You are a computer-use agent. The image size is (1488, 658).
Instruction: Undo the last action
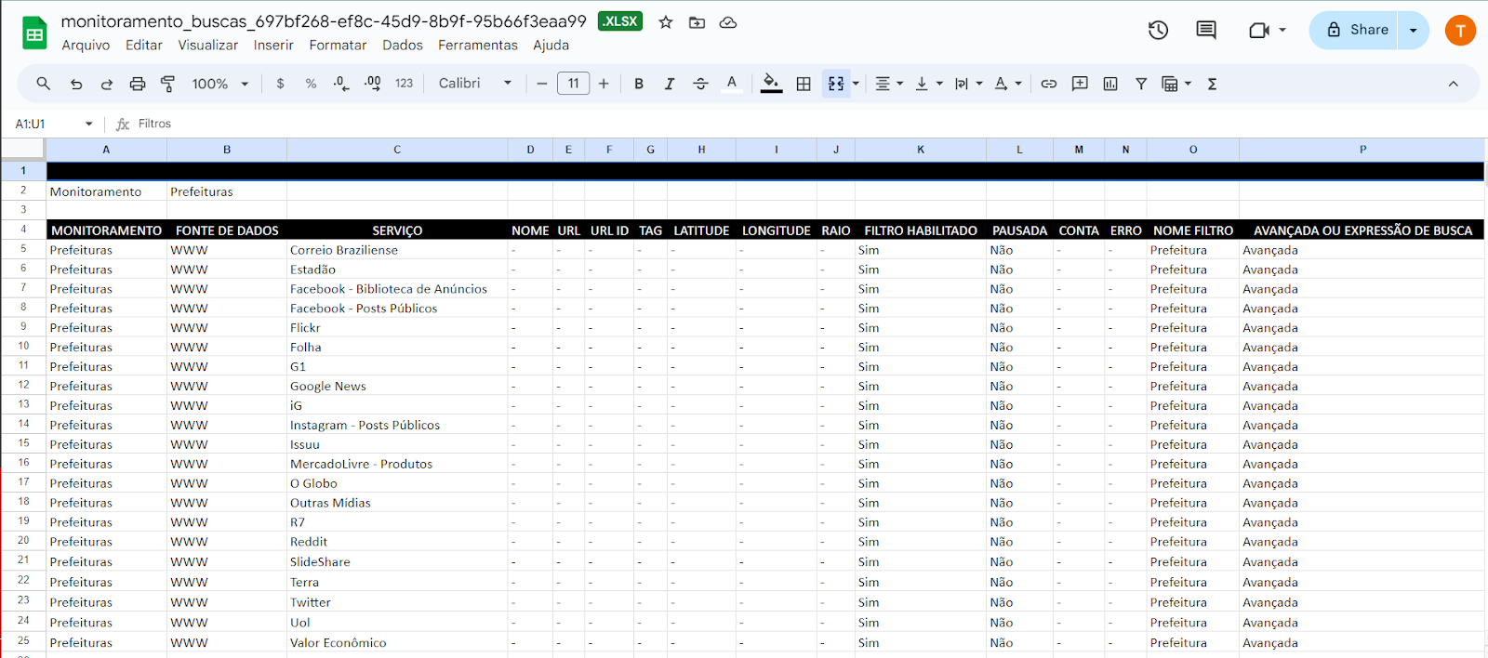pos(76,84)
